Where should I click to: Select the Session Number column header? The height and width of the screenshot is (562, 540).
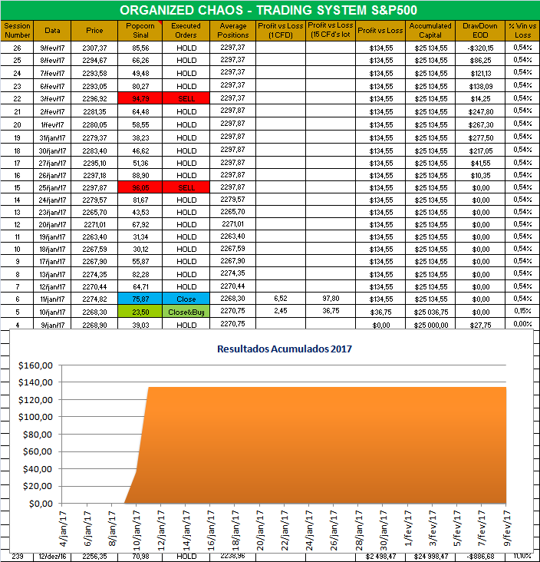[x=17, y=31]
